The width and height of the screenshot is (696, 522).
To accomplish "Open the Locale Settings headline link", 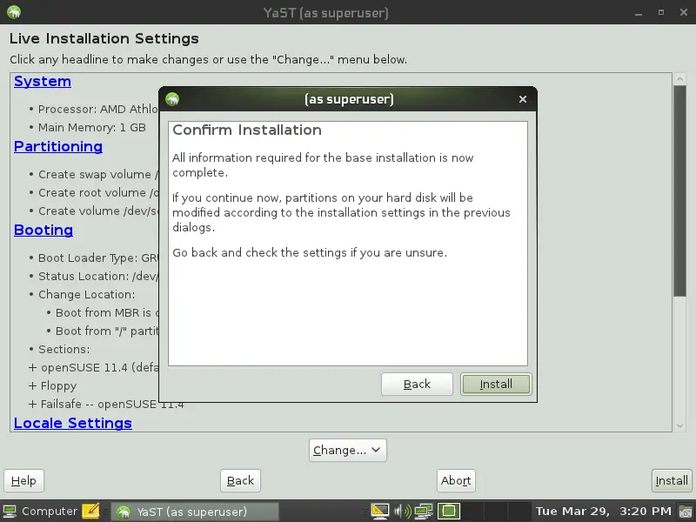I will (73, 423).
